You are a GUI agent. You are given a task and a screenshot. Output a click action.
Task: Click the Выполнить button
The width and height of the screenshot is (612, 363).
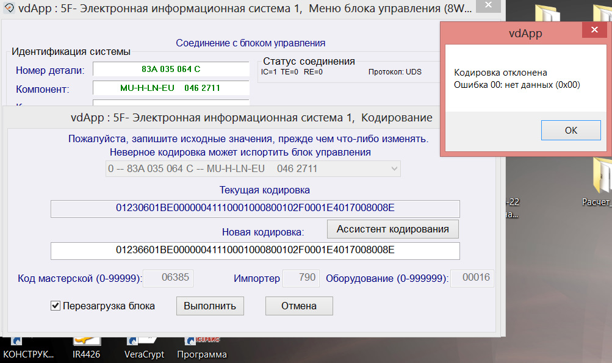coord(209,306)
